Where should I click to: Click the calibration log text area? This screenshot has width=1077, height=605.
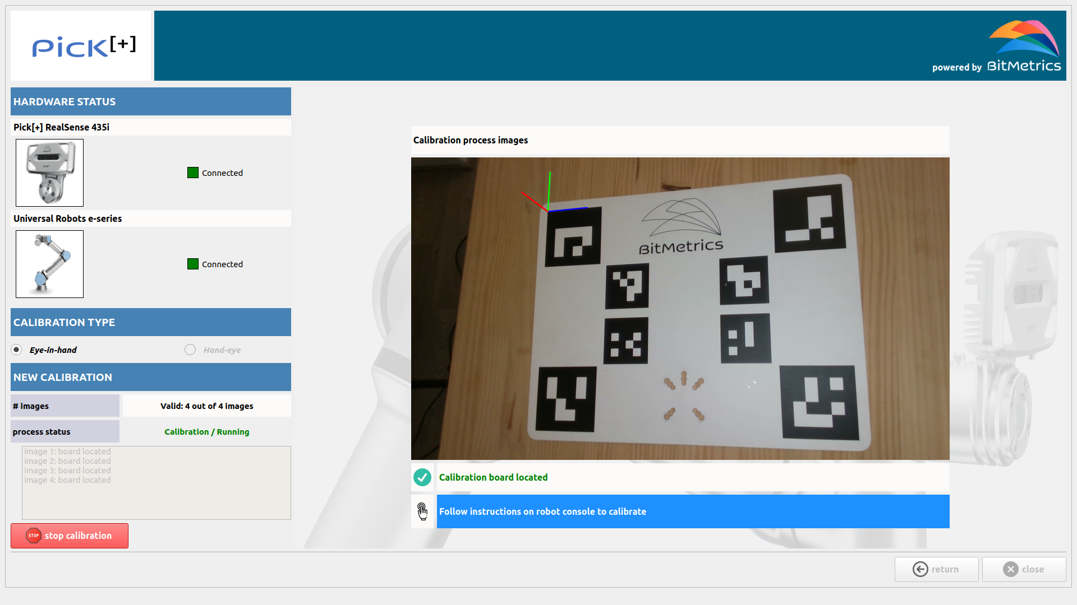point(157,483)
